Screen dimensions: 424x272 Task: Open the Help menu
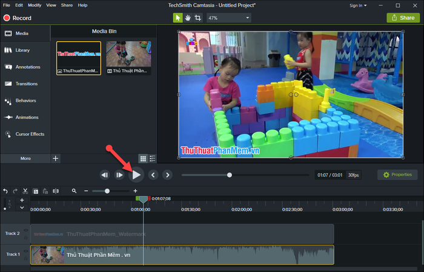tap(82, 5)
